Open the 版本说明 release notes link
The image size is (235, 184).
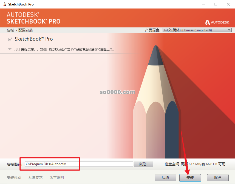[57, 177]
